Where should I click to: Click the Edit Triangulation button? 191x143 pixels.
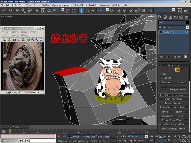pyautogui.click(x=173, y=129)
